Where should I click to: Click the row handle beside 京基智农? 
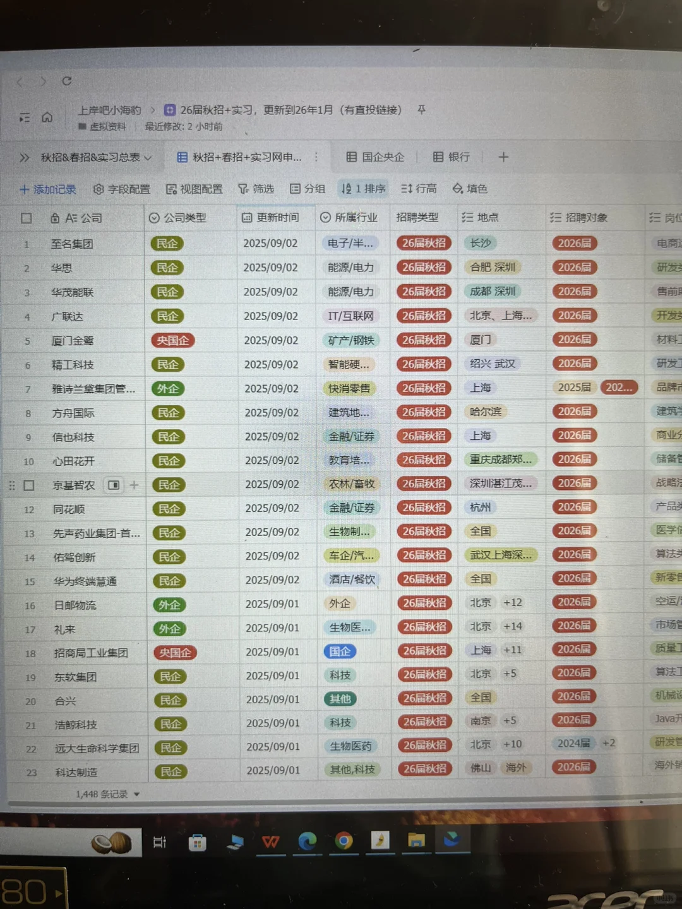11,485
